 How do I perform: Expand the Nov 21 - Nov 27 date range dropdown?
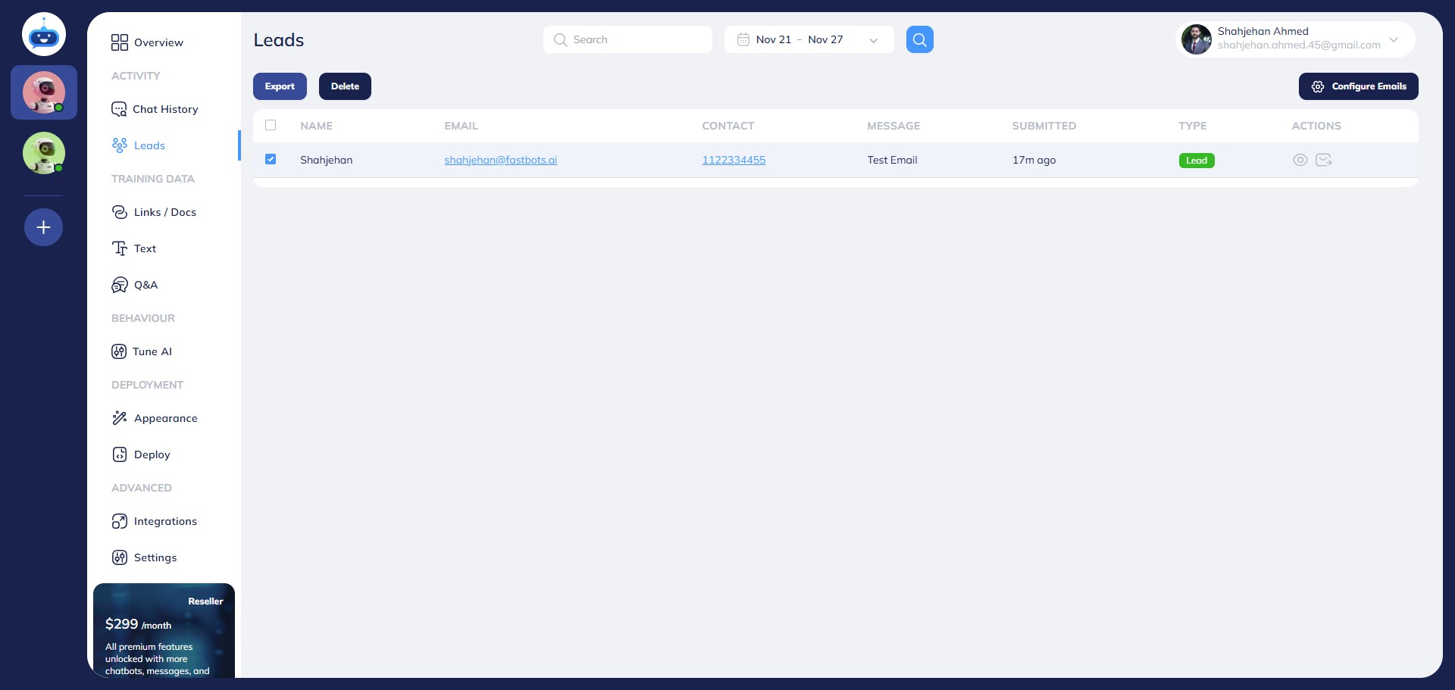click(x=874, y=39)
